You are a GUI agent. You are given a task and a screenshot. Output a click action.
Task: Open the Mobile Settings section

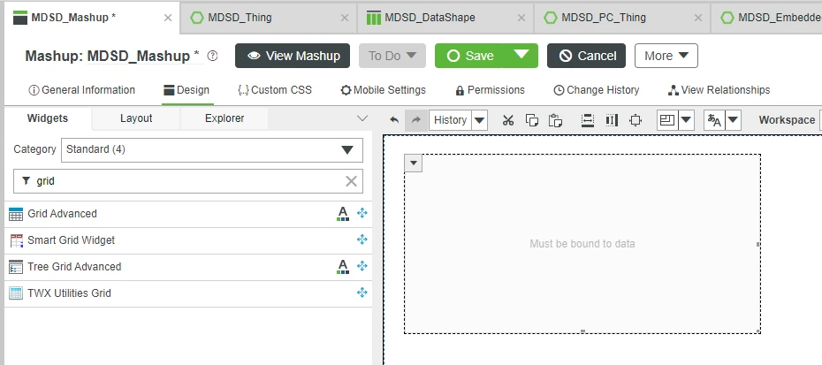(384, 90)
